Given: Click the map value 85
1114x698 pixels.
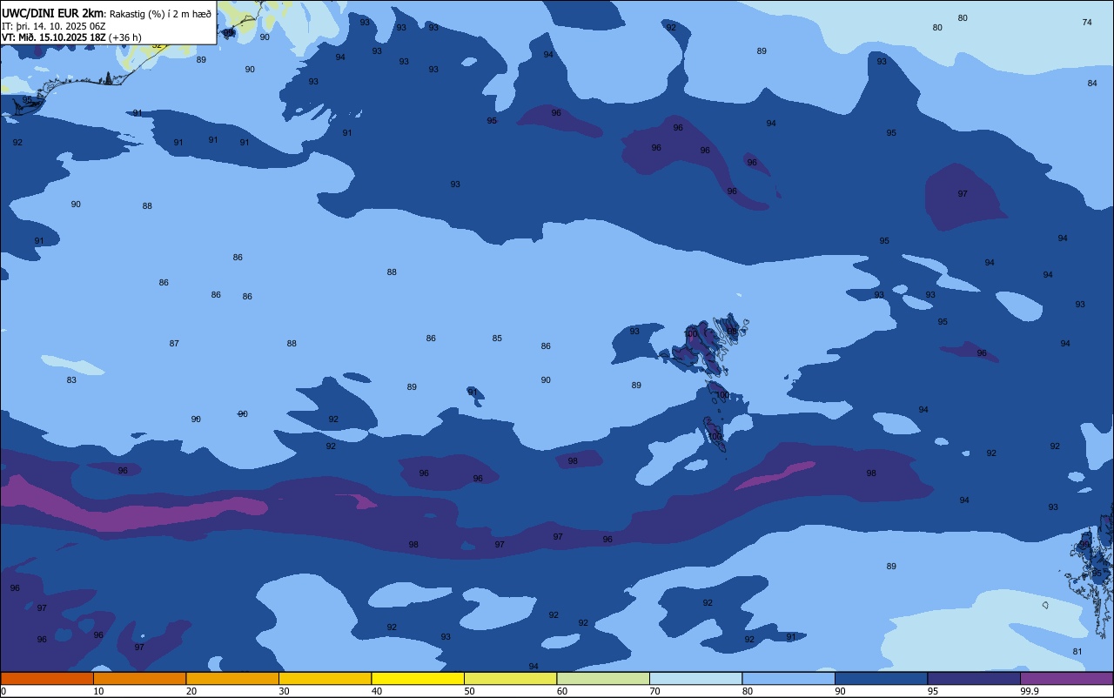Looking at the screenshot, I should [x=497, y=338].
